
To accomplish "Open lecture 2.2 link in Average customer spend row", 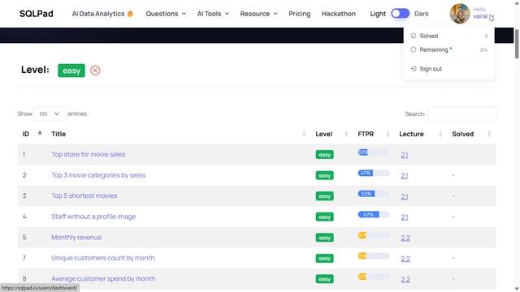I will [x=405, y=279].
